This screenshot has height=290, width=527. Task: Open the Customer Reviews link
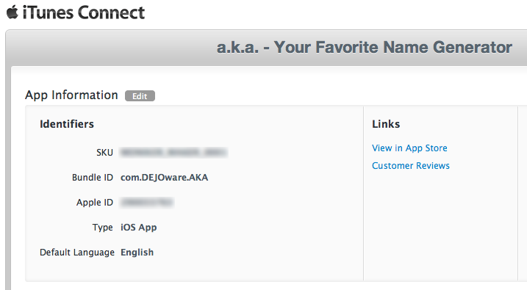click(411, 165)
